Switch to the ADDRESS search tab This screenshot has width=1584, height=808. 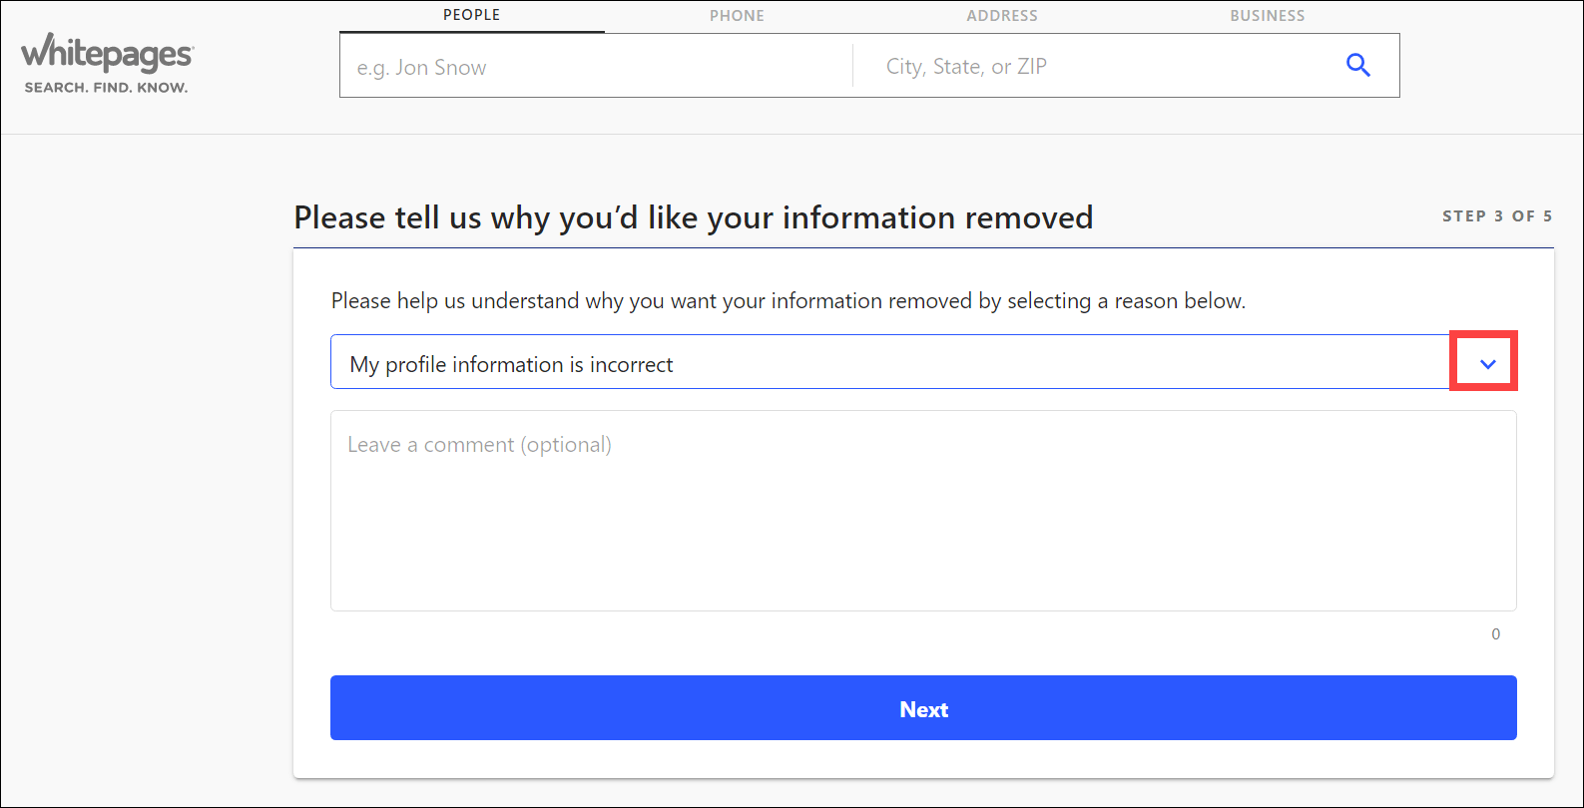point(1002,16)
